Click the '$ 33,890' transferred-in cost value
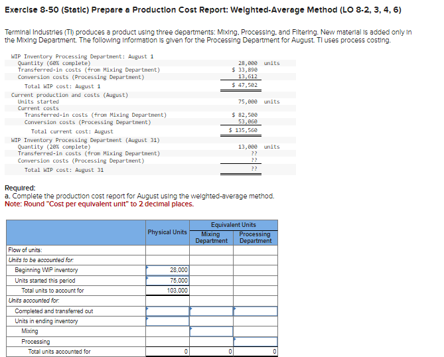444x357 pixels. point(245,70)
